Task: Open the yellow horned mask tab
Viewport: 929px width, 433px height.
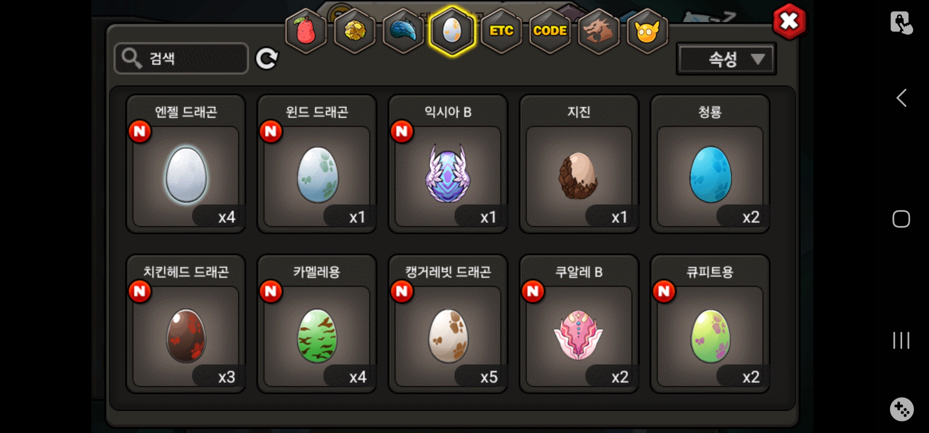Action: (x=647, y=31)
